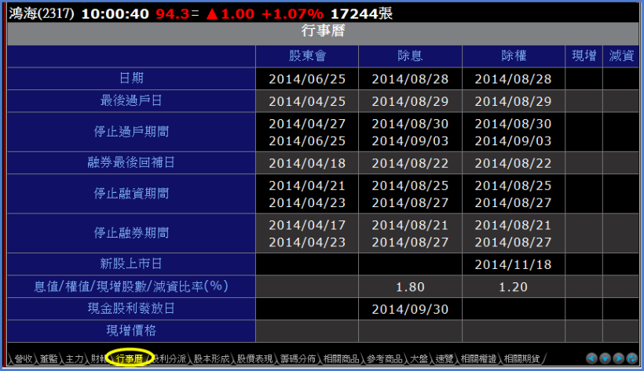Click the +1.07% change value
644x371 pixels.
pos(292,14)
